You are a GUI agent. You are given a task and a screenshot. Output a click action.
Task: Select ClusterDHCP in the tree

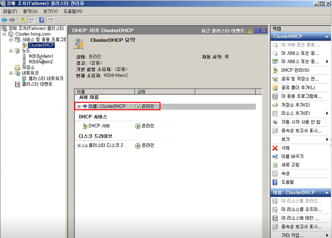(x=41, y=45)
